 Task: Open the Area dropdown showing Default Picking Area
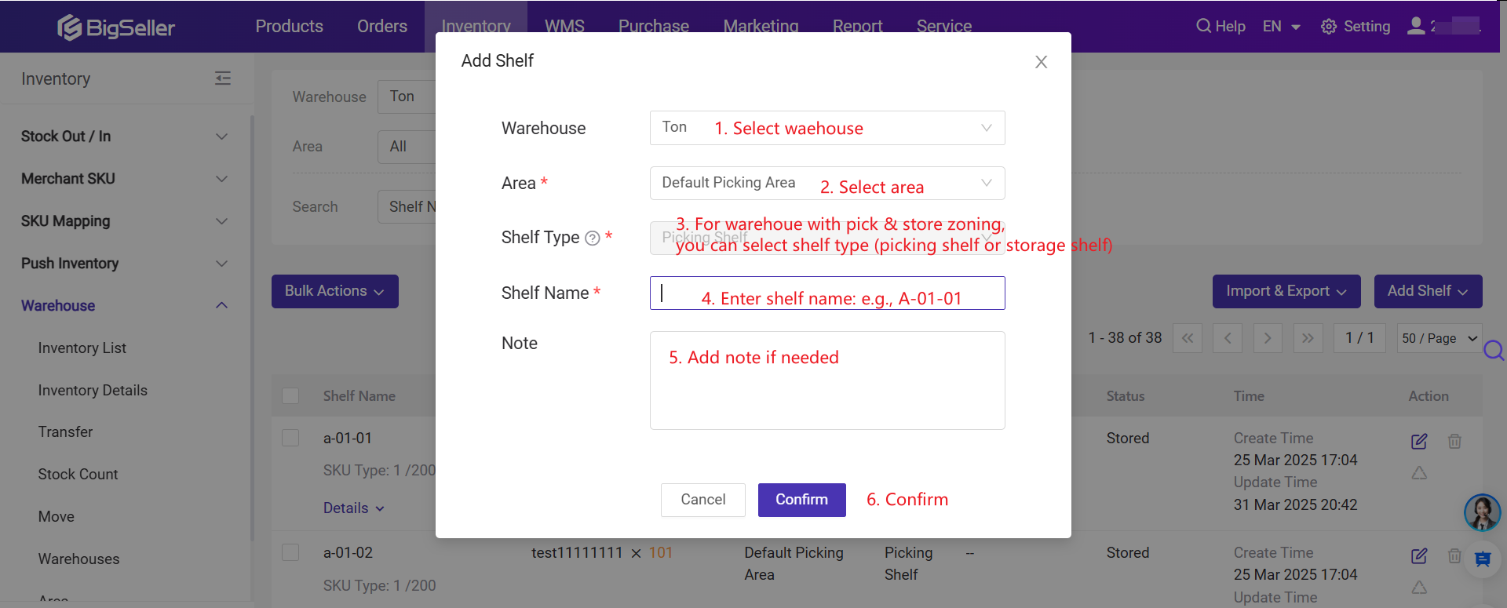[x=827, y=183]
